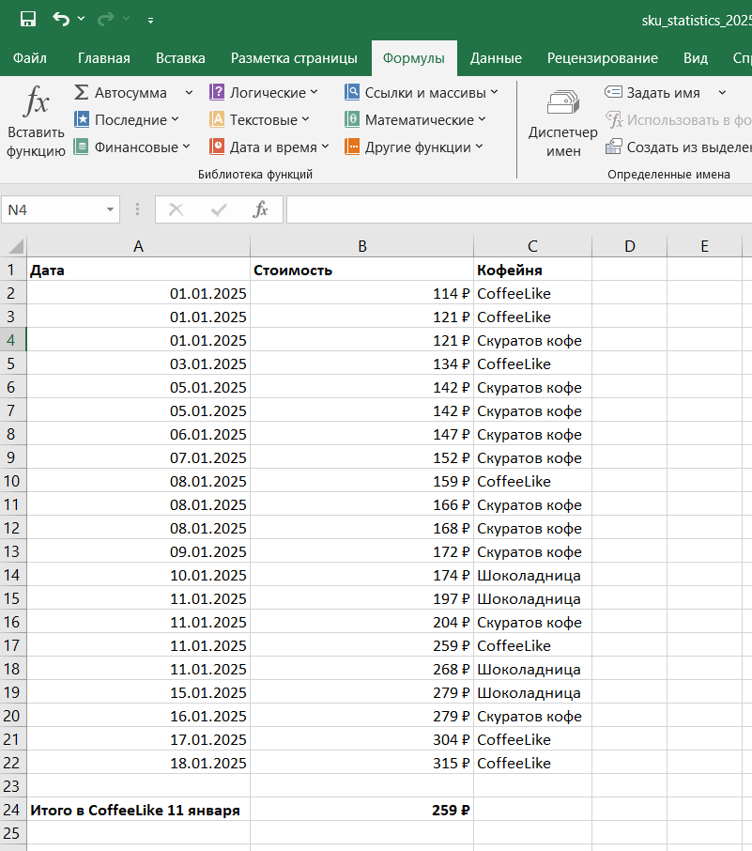Screen dimensions: 752x851
Task: Click the Select All corner triangle
Action: coord(15,247)
